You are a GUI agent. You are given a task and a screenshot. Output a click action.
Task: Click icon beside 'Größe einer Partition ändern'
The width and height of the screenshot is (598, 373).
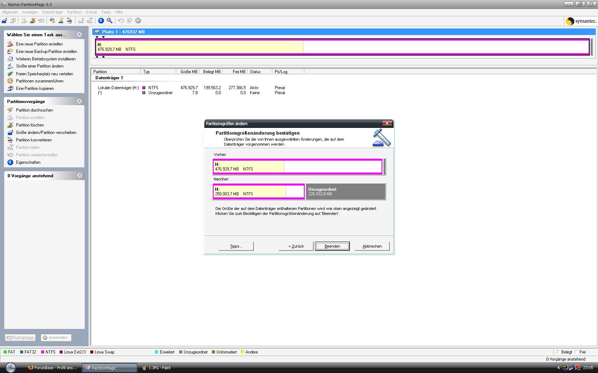[x=10, y=66]
